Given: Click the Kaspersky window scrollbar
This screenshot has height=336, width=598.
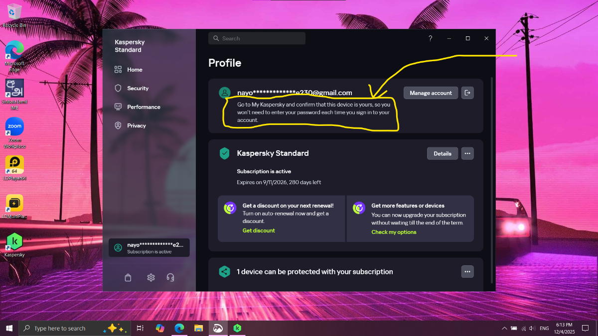Looking at the screenshot, I should tap(493, 179).
